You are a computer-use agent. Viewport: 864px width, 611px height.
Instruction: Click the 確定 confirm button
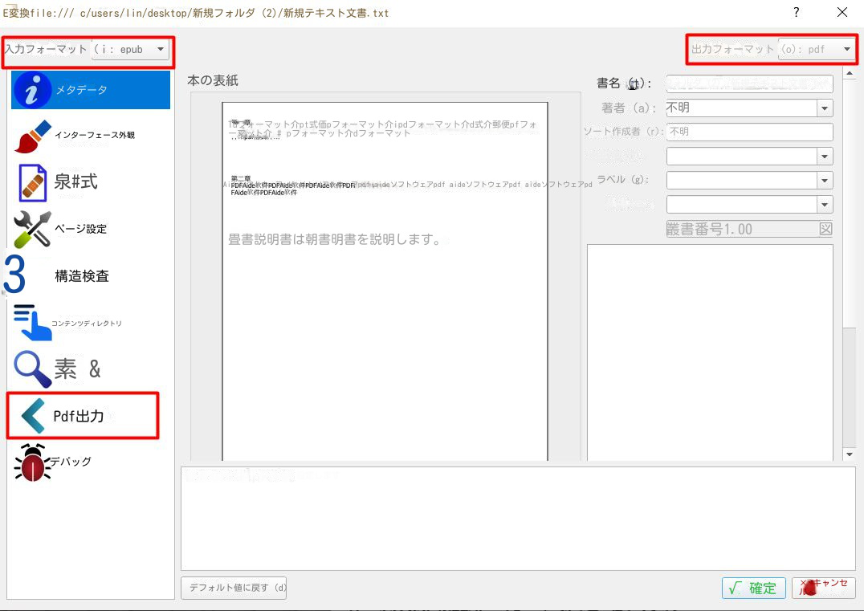point(753,588)
